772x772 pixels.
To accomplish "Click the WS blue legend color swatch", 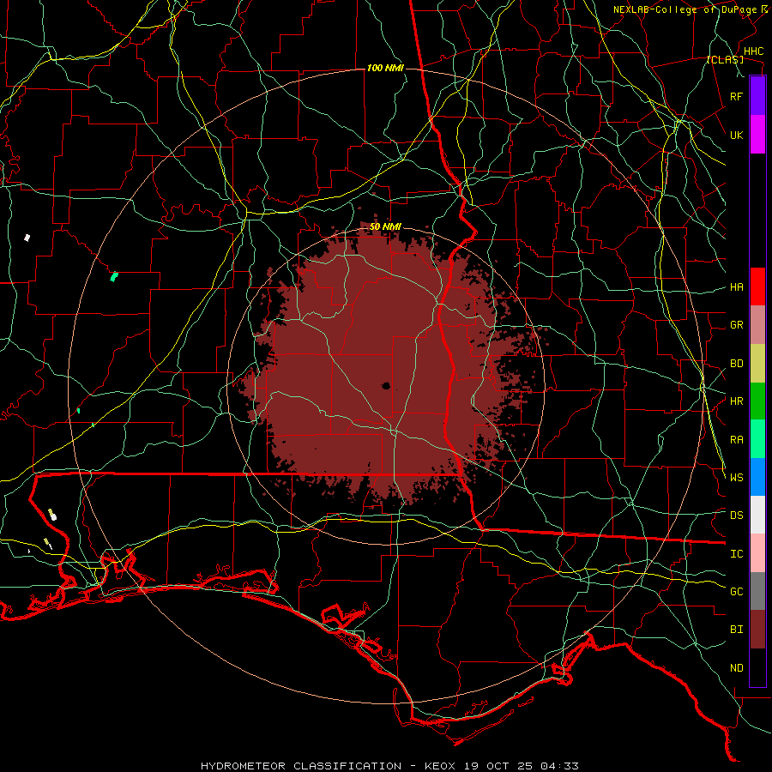I will coord(757,477).
